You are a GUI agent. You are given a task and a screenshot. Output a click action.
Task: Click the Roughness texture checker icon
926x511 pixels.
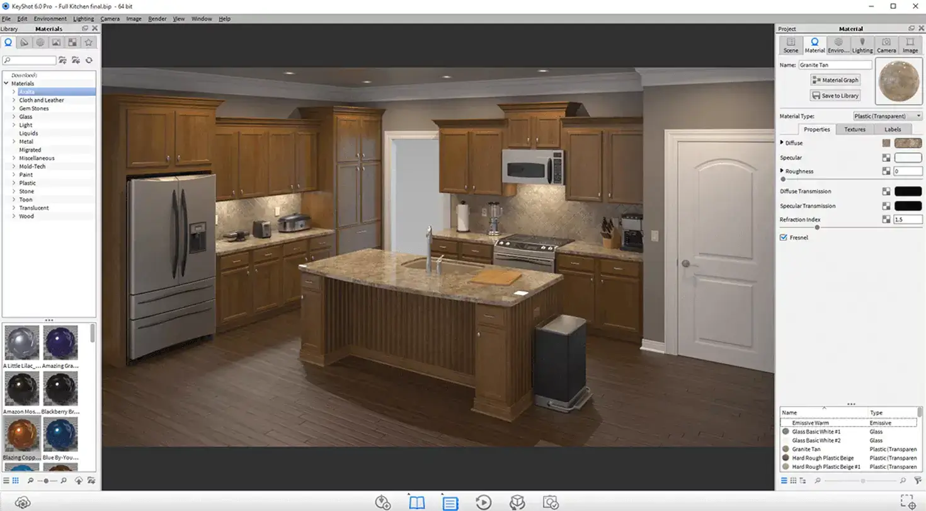coord(886,171)
